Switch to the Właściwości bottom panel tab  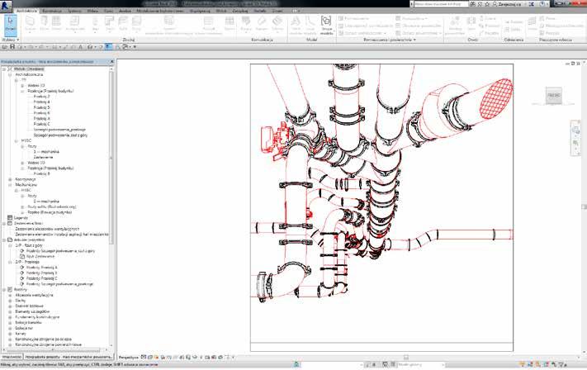(x=12, y=357)
